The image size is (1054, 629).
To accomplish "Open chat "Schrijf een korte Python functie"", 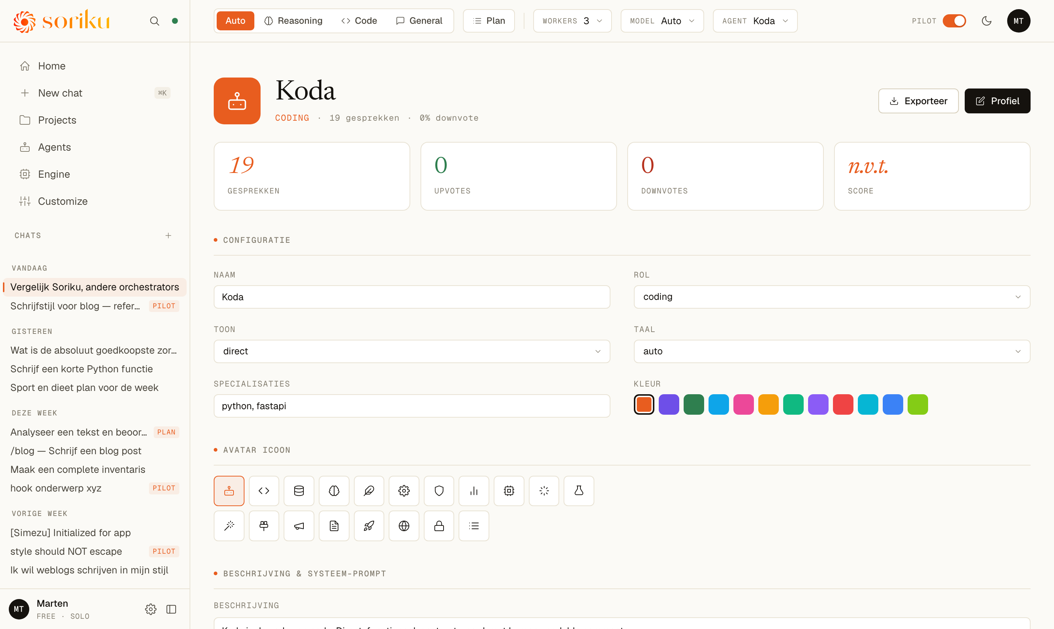I will (94, 369).
